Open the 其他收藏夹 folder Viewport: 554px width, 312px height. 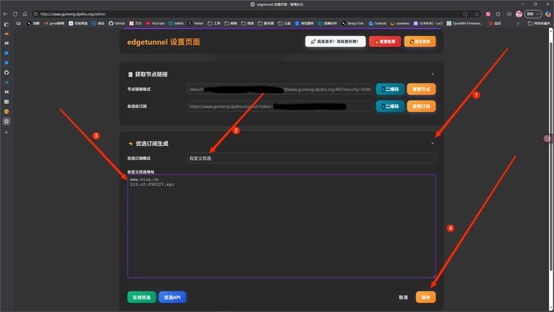tap(539, 23)
